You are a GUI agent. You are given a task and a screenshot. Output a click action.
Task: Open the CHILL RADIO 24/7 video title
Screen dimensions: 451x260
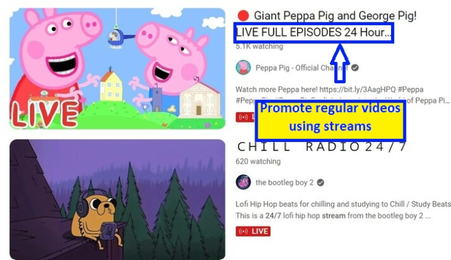[321, 147]
